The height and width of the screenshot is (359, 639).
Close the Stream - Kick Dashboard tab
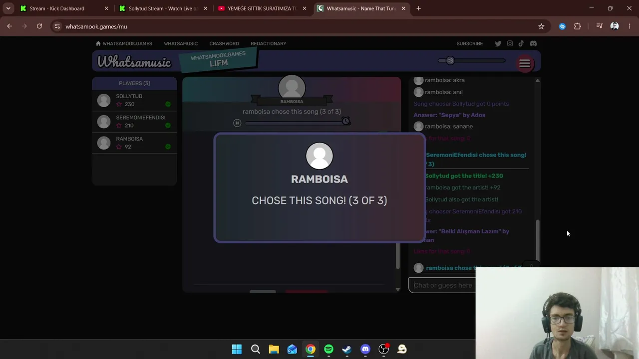pyautogui.click(x=106, y=8)
